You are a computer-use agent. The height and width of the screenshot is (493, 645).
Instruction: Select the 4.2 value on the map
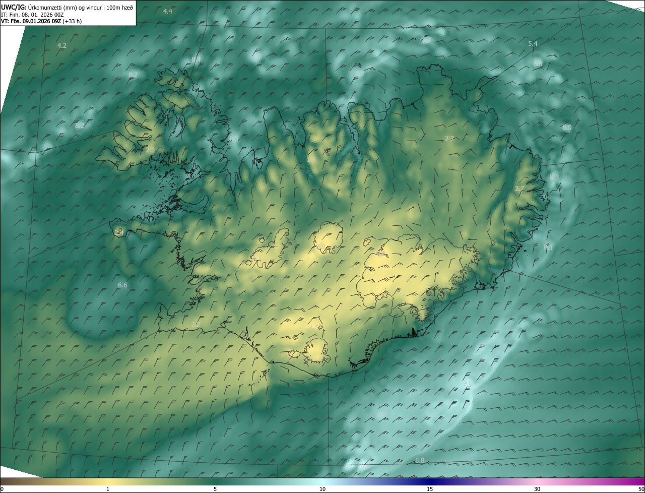click(x=62, y=45)
